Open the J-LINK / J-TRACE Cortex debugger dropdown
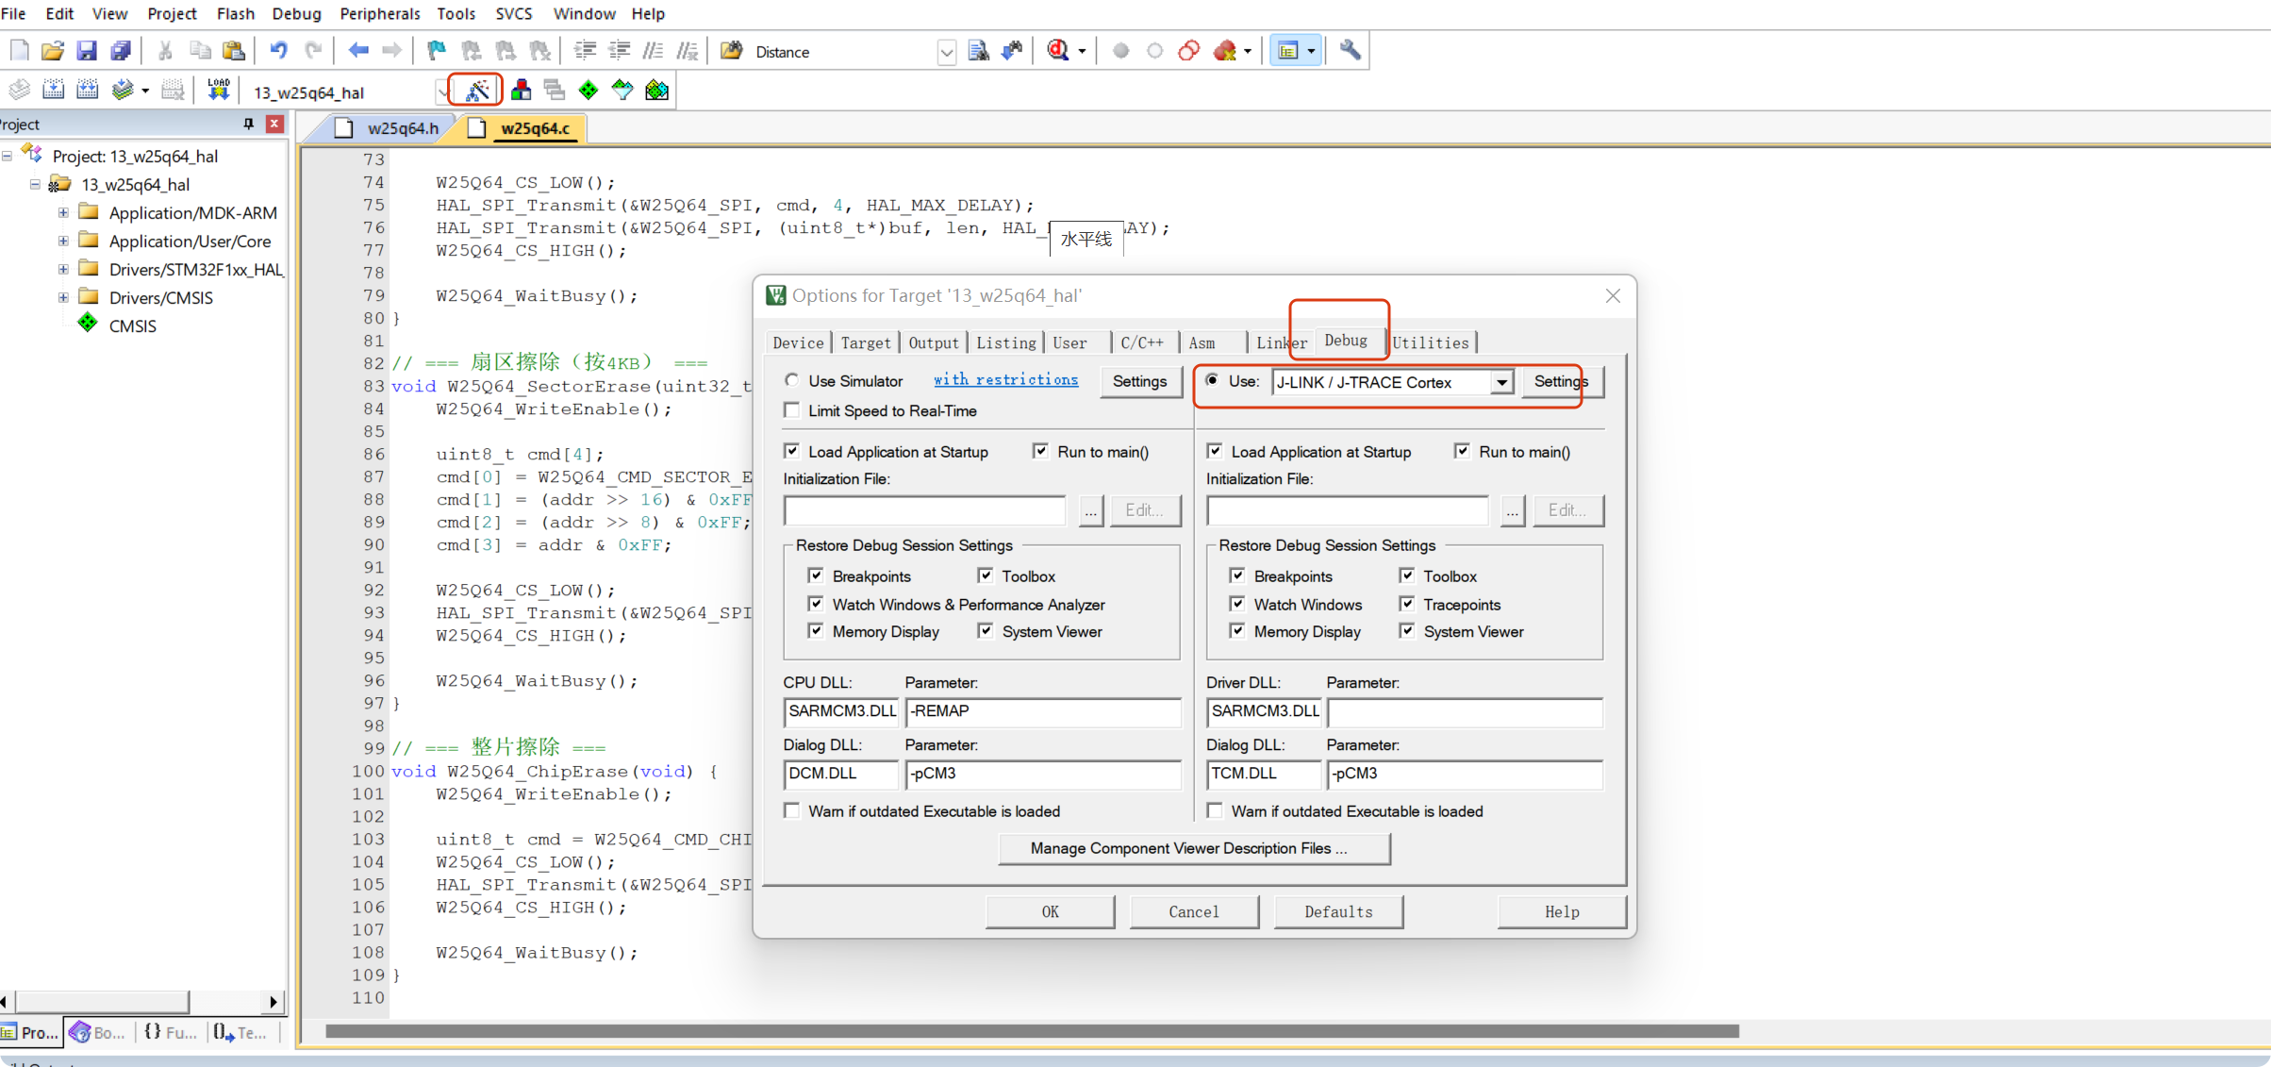Screen dimensions: 2271x1067 [1500, 382]
